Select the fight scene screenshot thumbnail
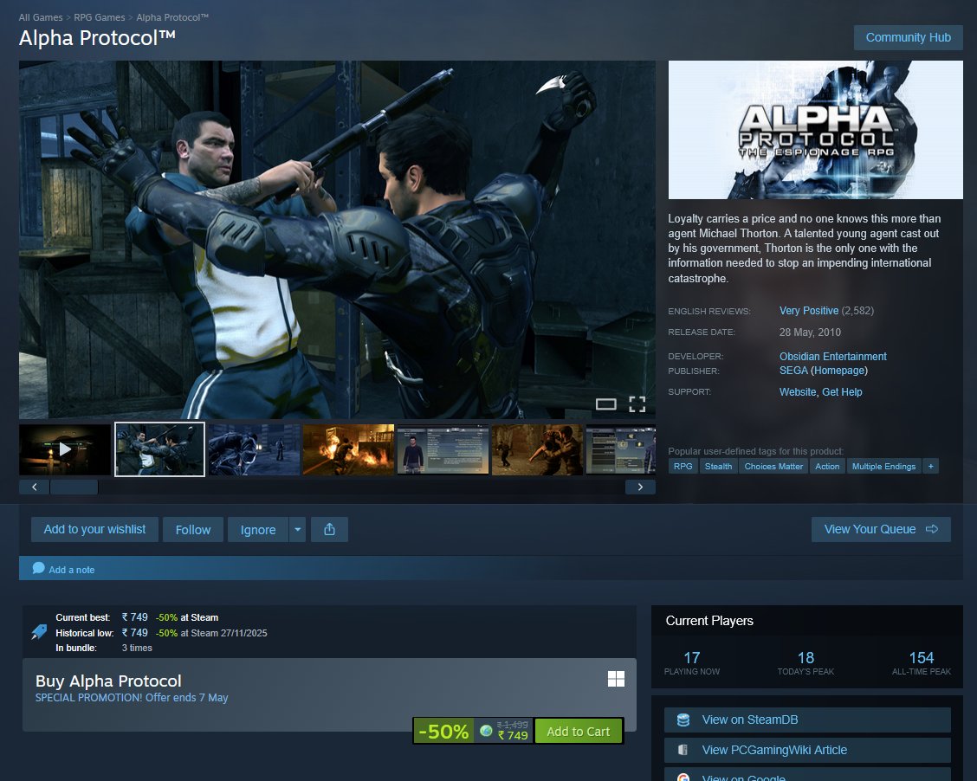The image size is (977, 781). (159, 449)
